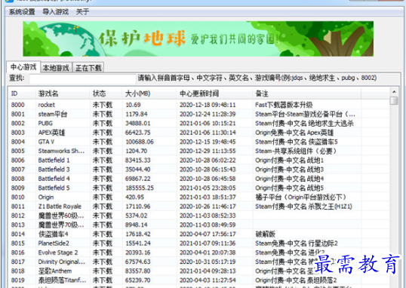Select the Battlefield 5 row
406x288 pixels.
click(x=199, y=188)
